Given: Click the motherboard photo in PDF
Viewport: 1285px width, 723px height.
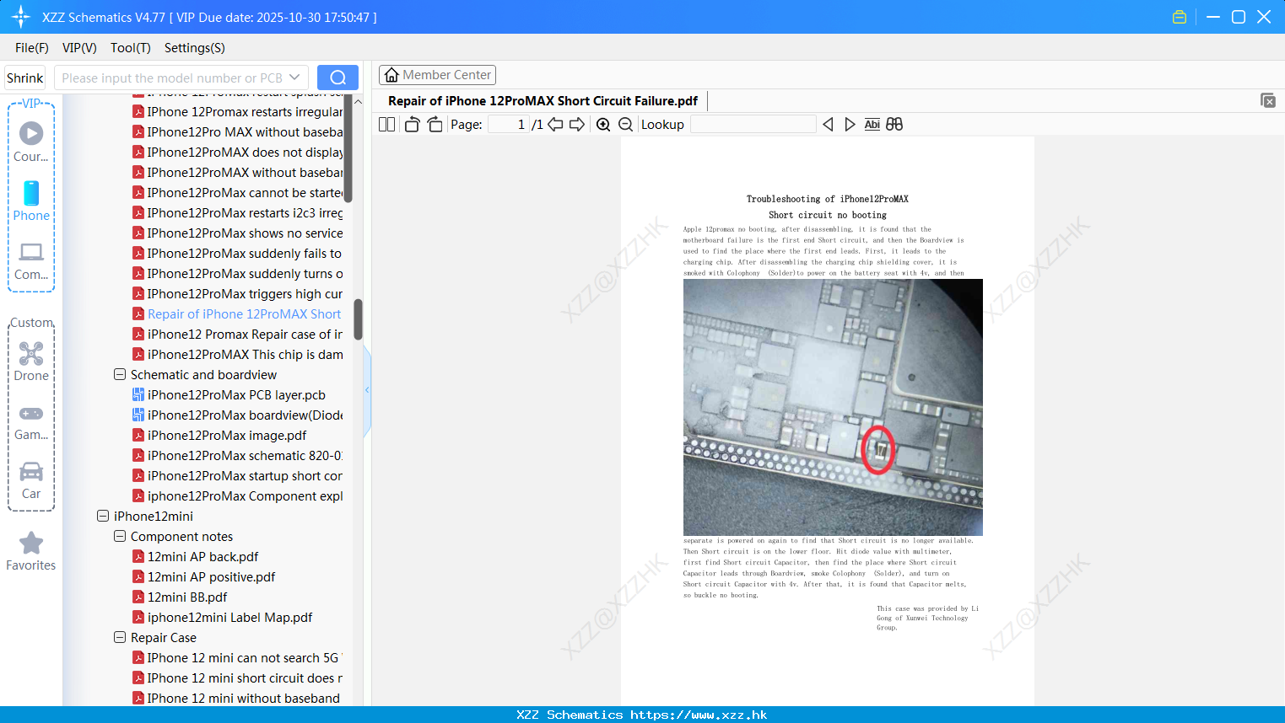Looking at the screenshot, I should [x=833, y=407].
